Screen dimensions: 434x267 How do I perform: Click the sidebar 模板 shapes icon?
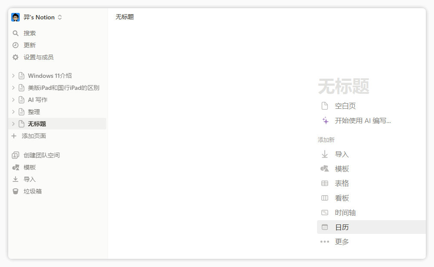(15, 167)
